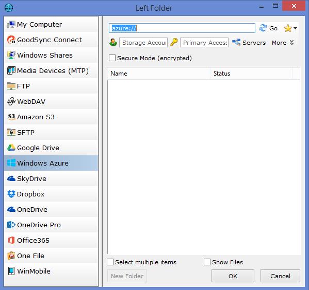
Task: Click the Go button label
Action: pos(273,28)
